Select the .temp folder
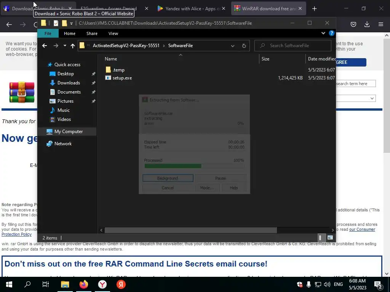The width and height of the screenshot is (390, 292). coord(118,70)
